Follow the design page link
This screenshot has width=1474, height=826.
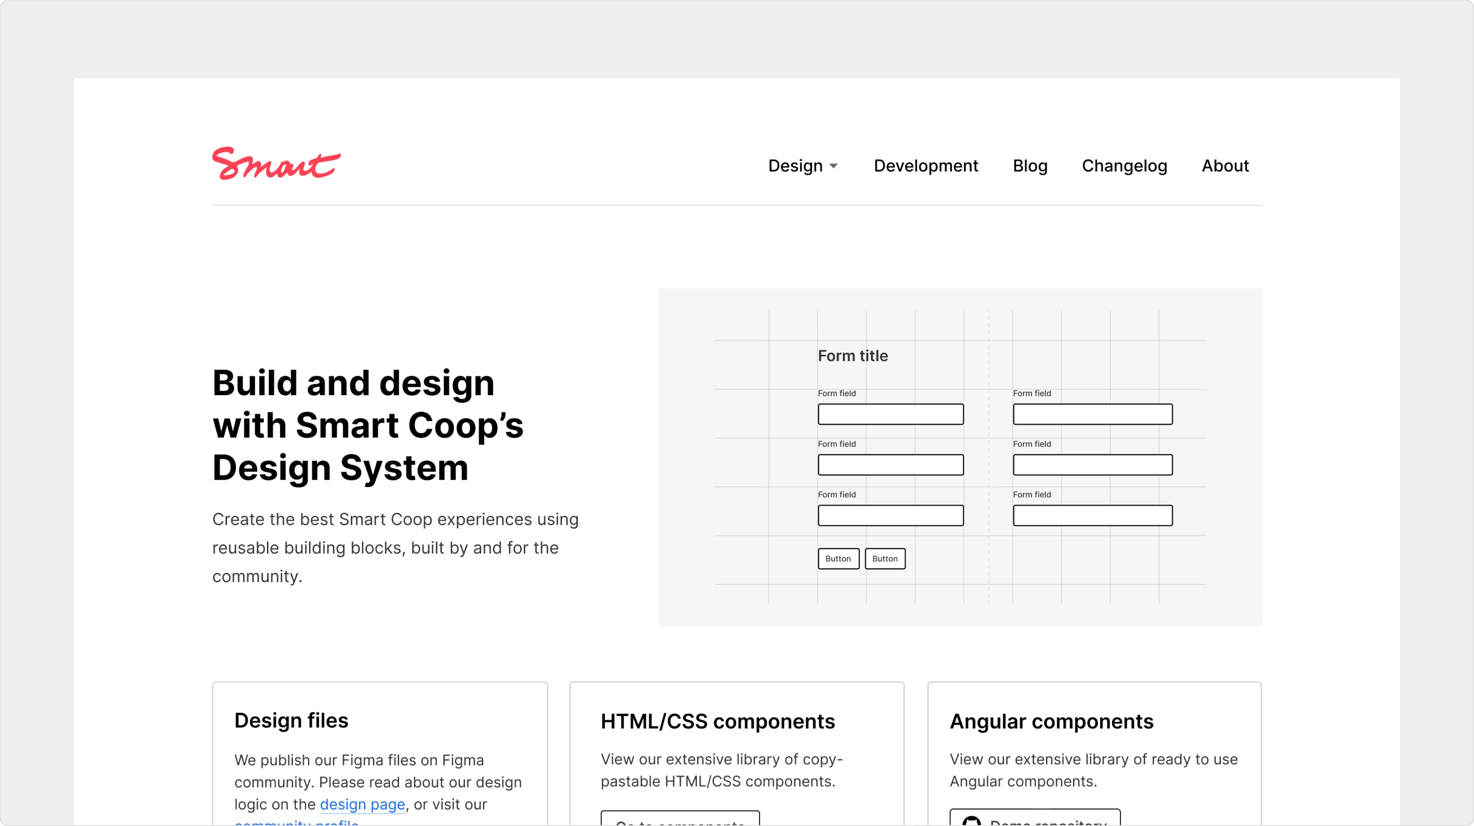click(x=362, y=804)
